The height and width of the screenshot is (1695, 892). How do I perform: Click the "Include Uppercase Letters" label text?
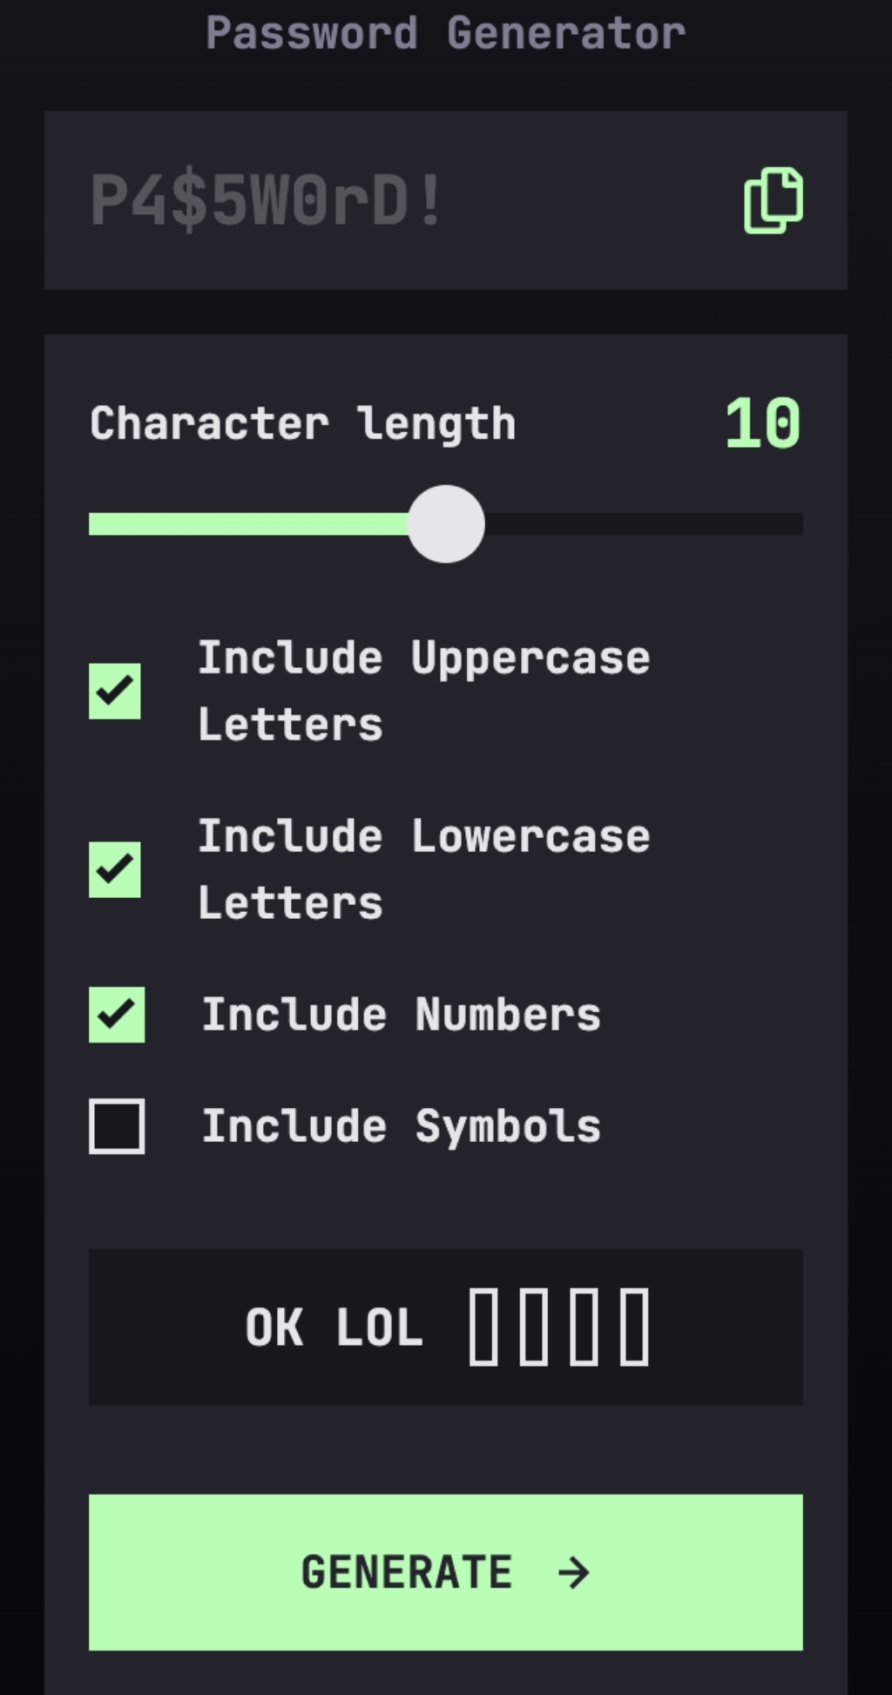[x=423, y=691]
